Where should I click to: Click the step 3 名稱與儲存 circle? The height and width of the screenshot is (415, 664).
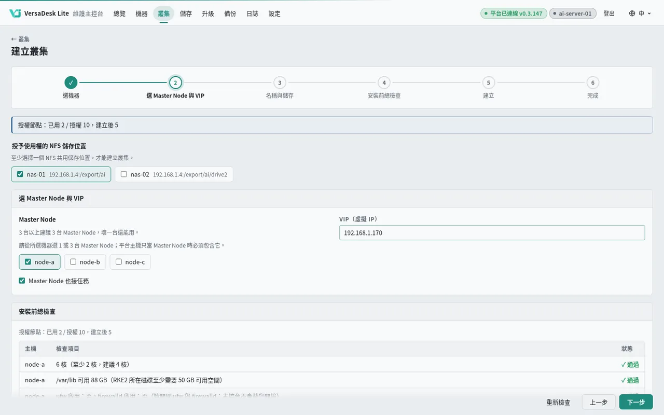[x=280, y=82]
